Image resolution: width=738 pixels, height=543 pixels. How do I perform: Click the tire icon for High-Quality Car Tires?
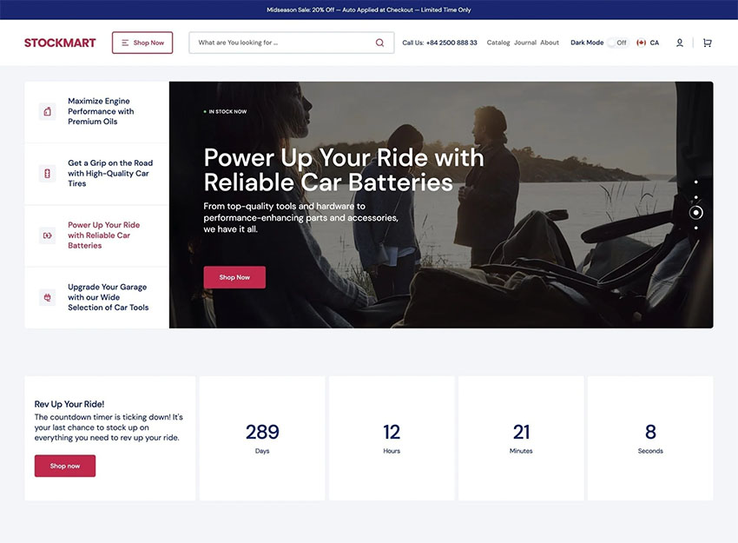[x=46, y=173]
